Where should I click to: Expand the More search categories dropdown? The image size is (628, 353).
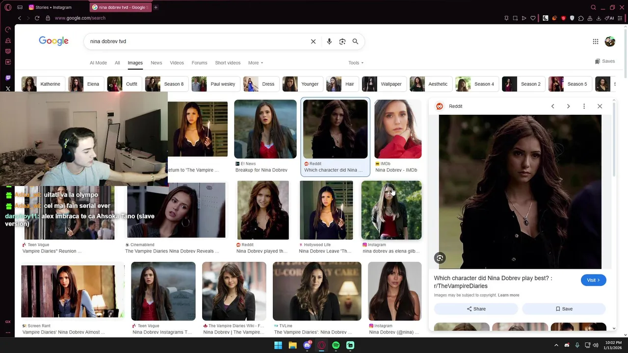pos(256,63)
